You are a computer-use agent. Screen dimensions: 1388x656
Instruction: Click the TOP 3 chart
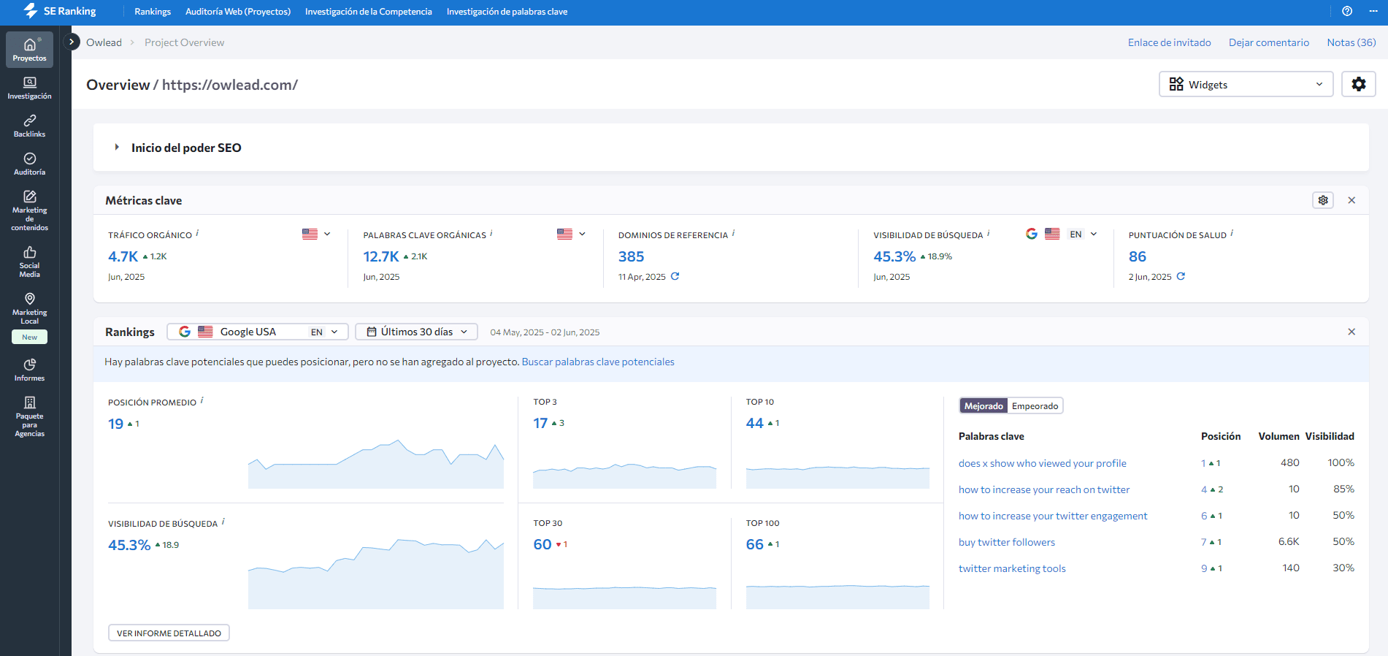tap(624, 476)
